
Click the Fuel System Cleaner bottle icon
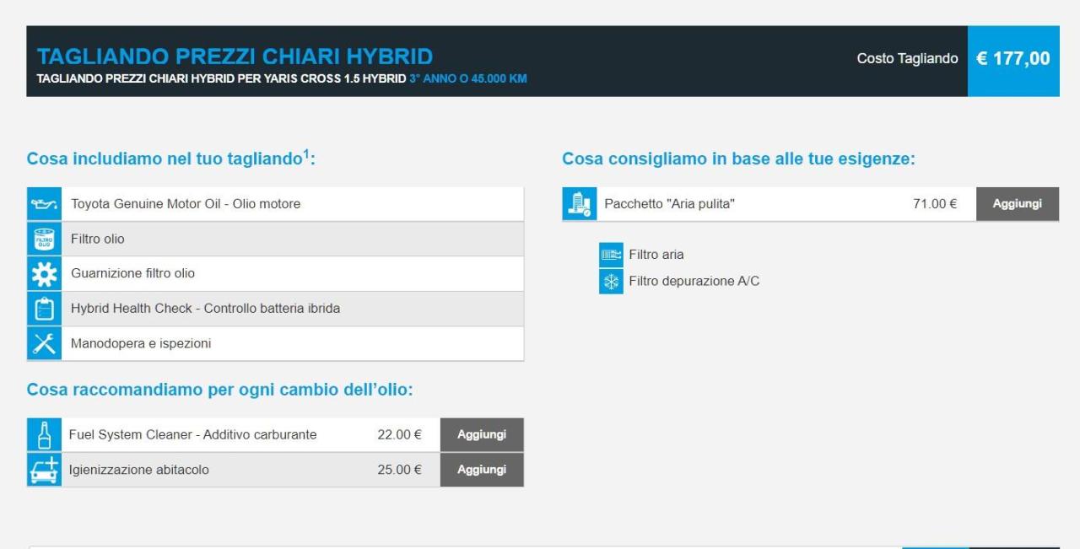tap(44, 435)
